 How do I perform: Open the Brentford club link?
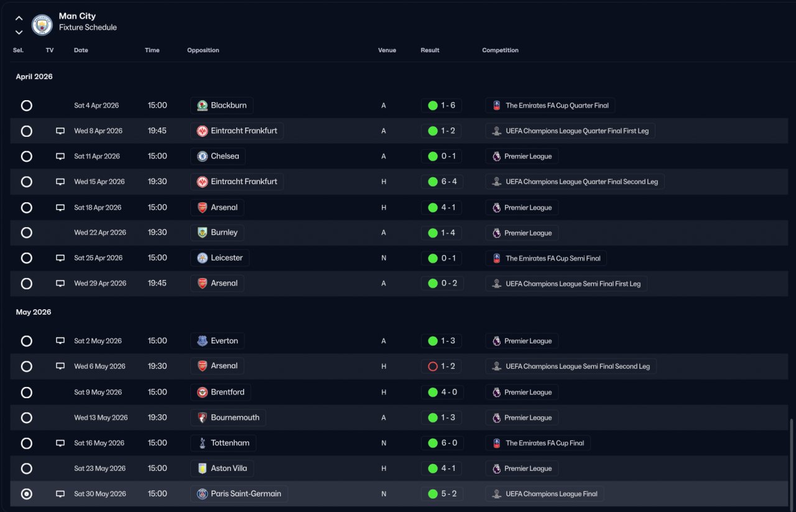point(228,392)
